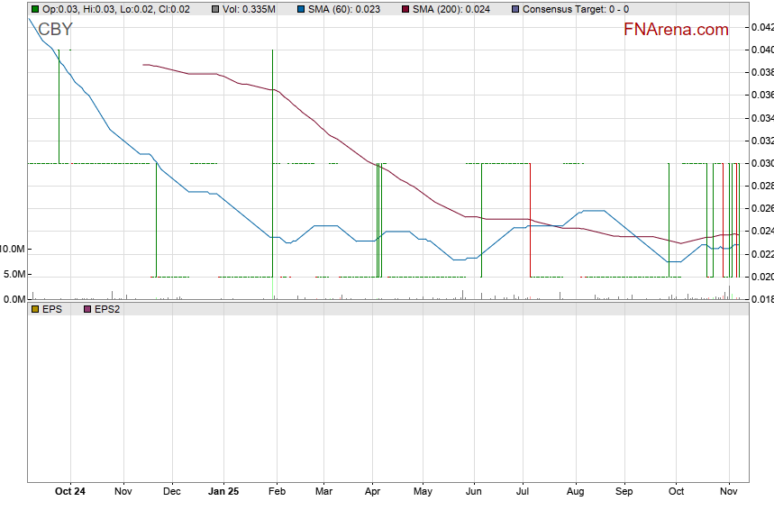Select the Oct 24 date axis label

70,491
